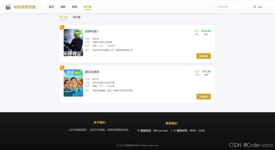
Task: Click 立即购票 for 拆弹专家3
Action: tap(203, 56)
